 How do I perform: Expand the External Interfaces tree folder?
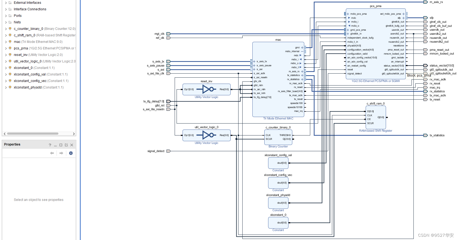(x=6, y=3)
